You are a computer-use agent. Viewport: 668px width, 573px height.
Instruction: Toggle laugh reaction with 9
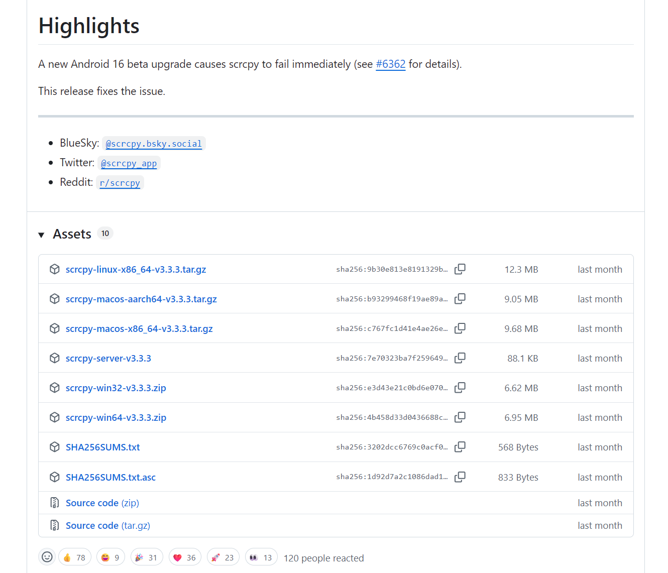tap(110, 557)
